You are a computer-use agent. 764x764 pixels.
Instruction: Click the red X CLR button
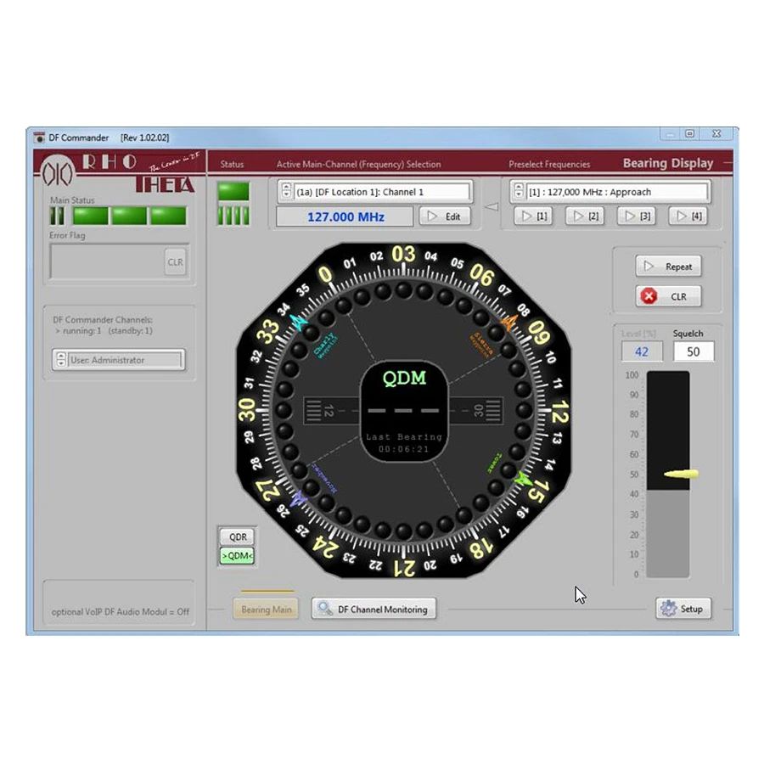tap(668, 296)
